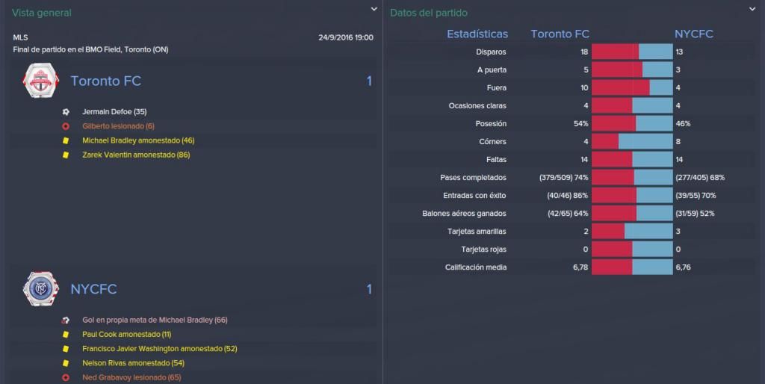Click the goal ball icon beside Jermain Defoe
Screen dimensions: 765x384
[x=66, y=112]
